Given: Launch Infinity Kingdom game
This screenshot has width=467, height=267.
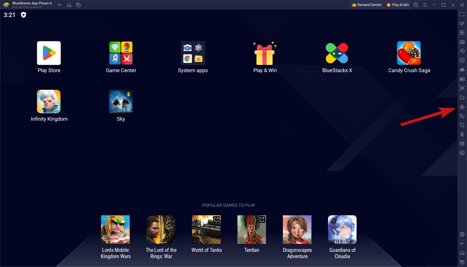Looking at the screenshot, I should click(49, 102).
